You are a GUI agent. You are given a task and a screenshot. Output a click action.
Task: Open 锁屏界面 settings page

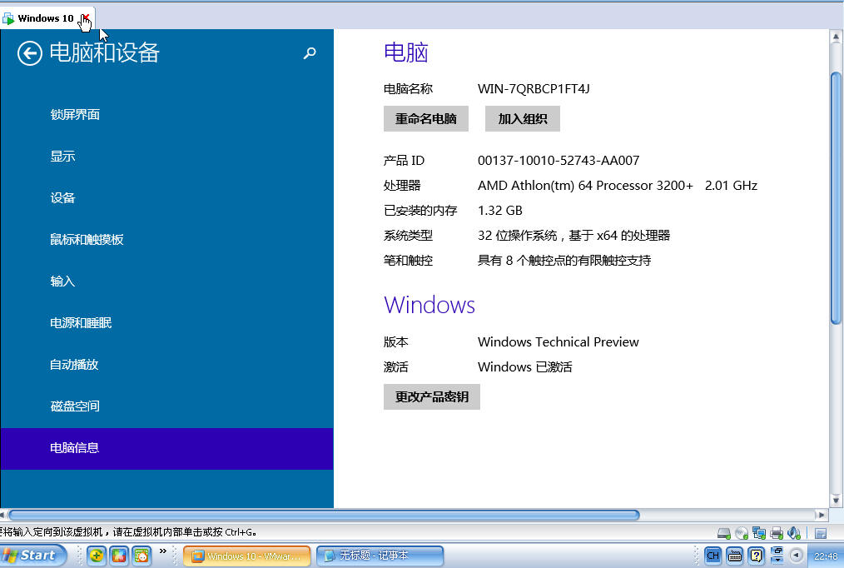[75, 115]
